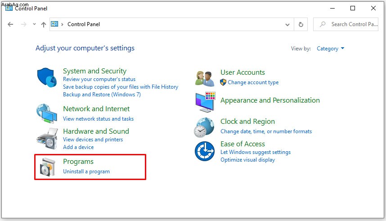Click the Control Panel address bar icon
This screenshot has width=386, height=221.
[54, 24]
